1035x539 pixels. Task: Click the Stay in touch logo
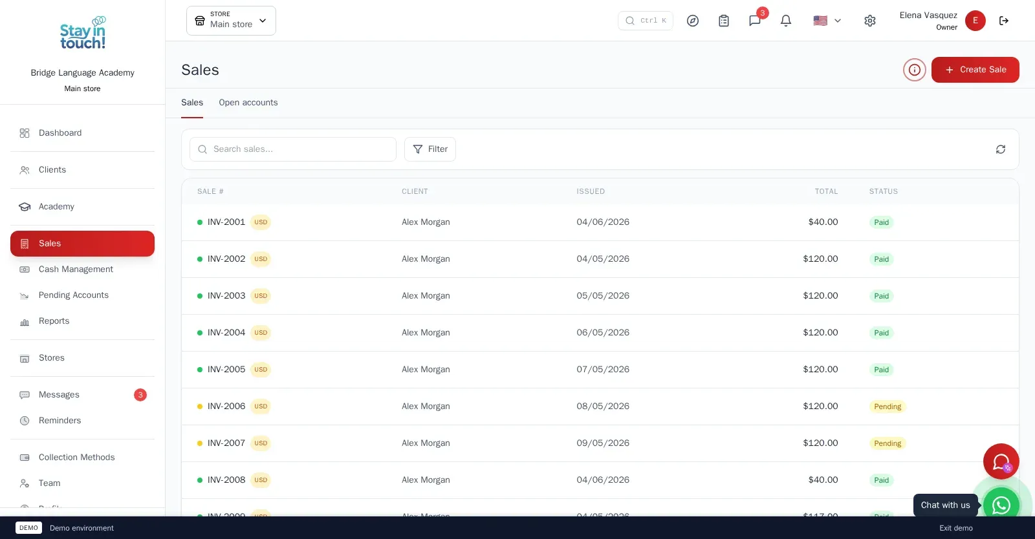83,33
